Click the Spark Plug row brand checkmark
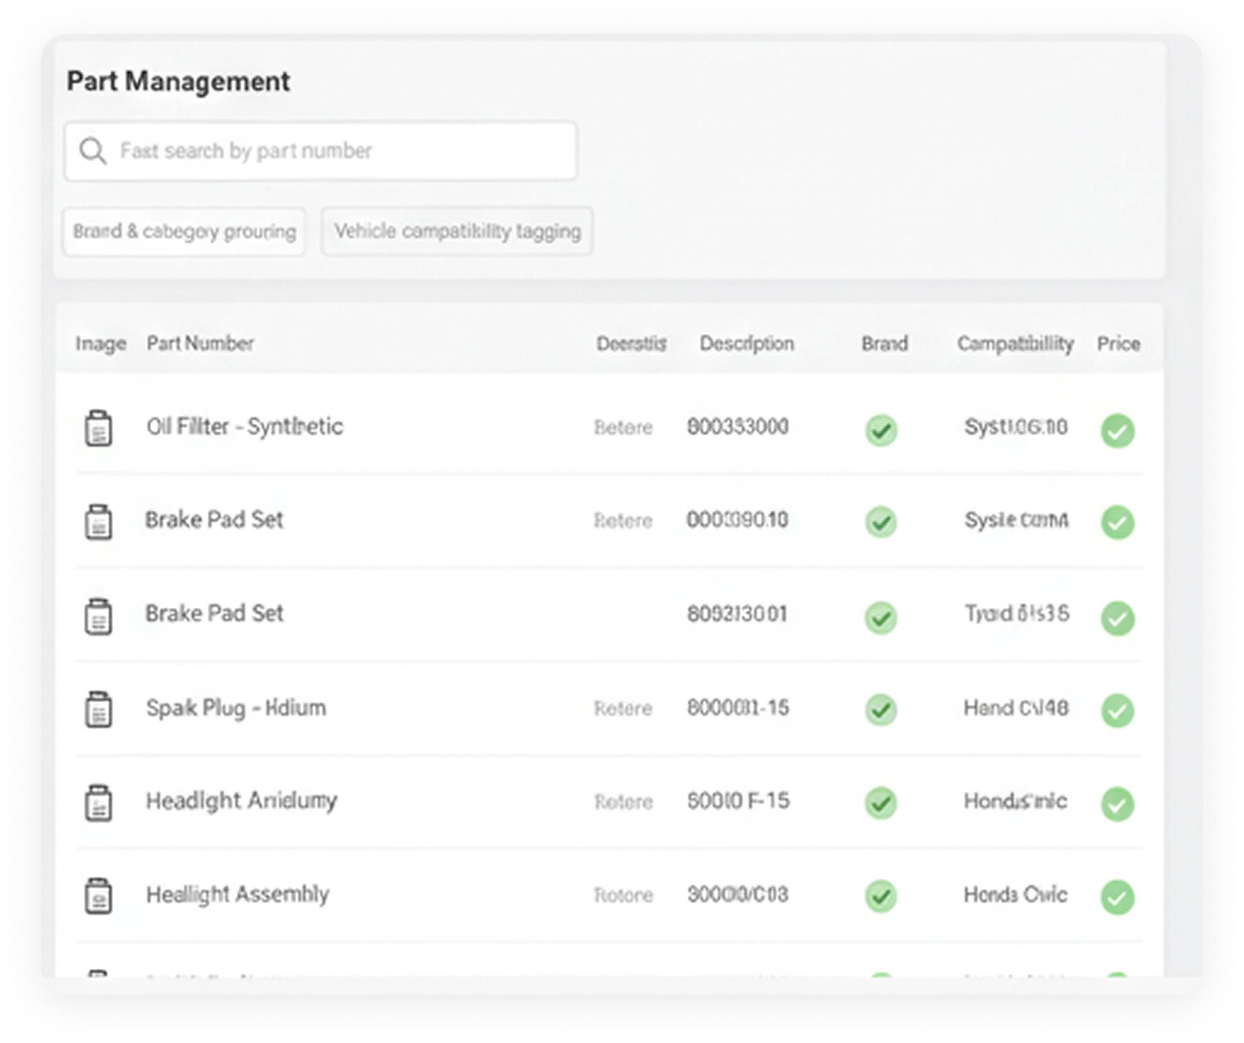 881,710
